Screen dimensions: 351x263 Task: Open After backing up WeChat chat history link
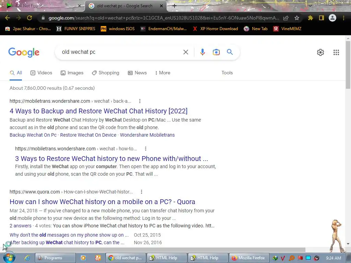pyautogui.click(x=67, y=243)
